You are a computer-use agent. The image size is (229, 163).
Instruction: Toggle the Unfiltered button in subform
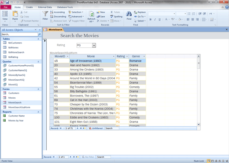pyautogui.click(x=96, y=128)
